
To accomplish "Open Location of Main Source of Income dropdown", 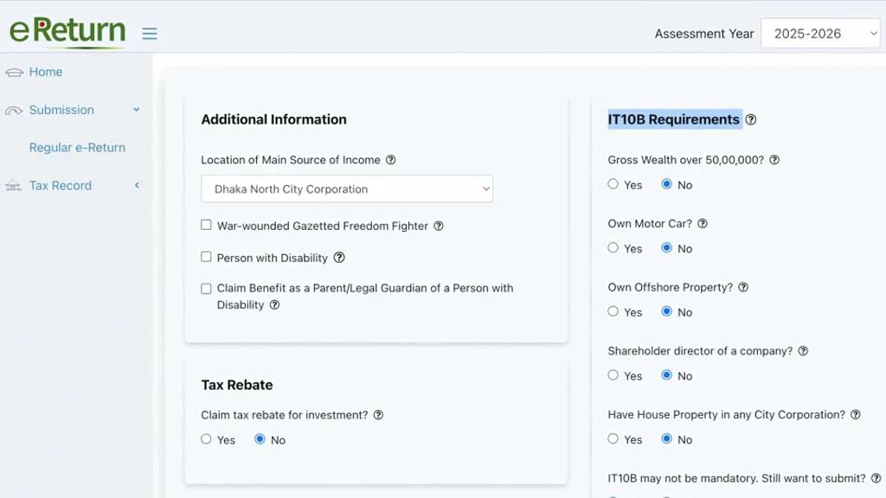I will (x=347, y=189).
